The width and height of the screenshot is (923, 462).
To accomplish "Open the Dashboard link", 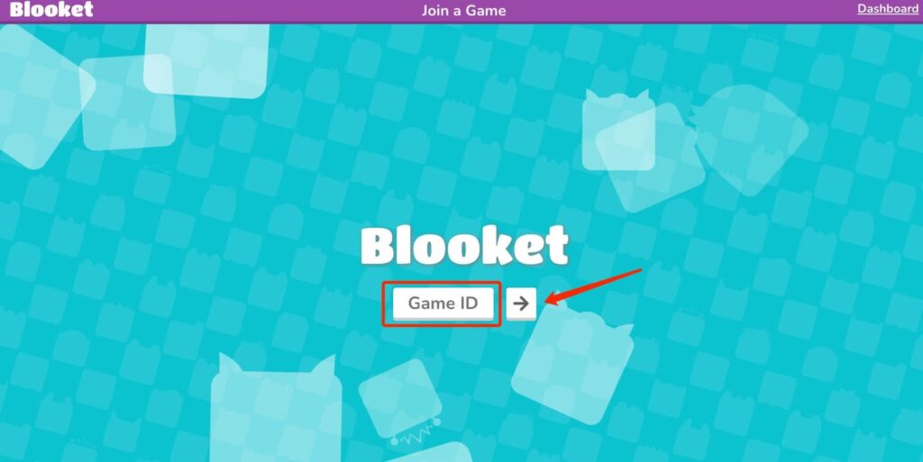I will (888, 9).
